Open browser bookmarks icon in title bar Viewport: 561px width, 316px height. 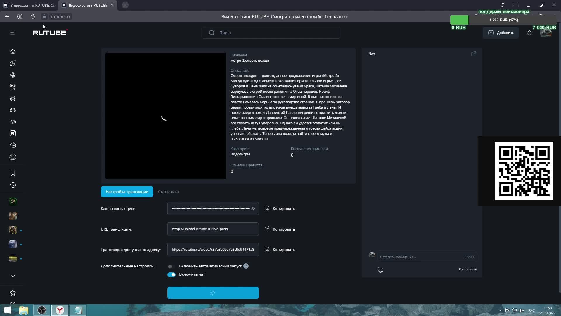[x=503, y=5]
